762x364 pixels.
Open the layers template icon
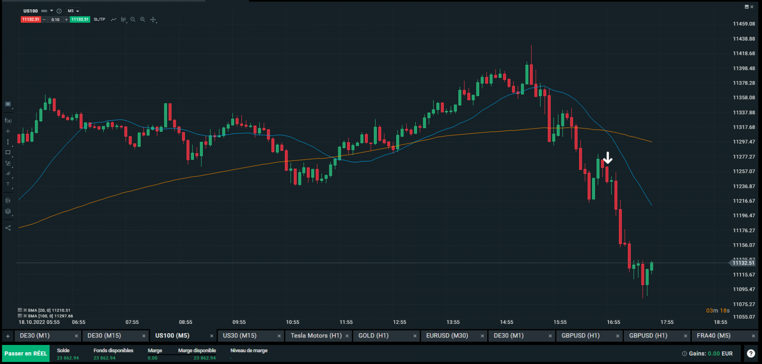pyautogui.click(x=8, y=212)
